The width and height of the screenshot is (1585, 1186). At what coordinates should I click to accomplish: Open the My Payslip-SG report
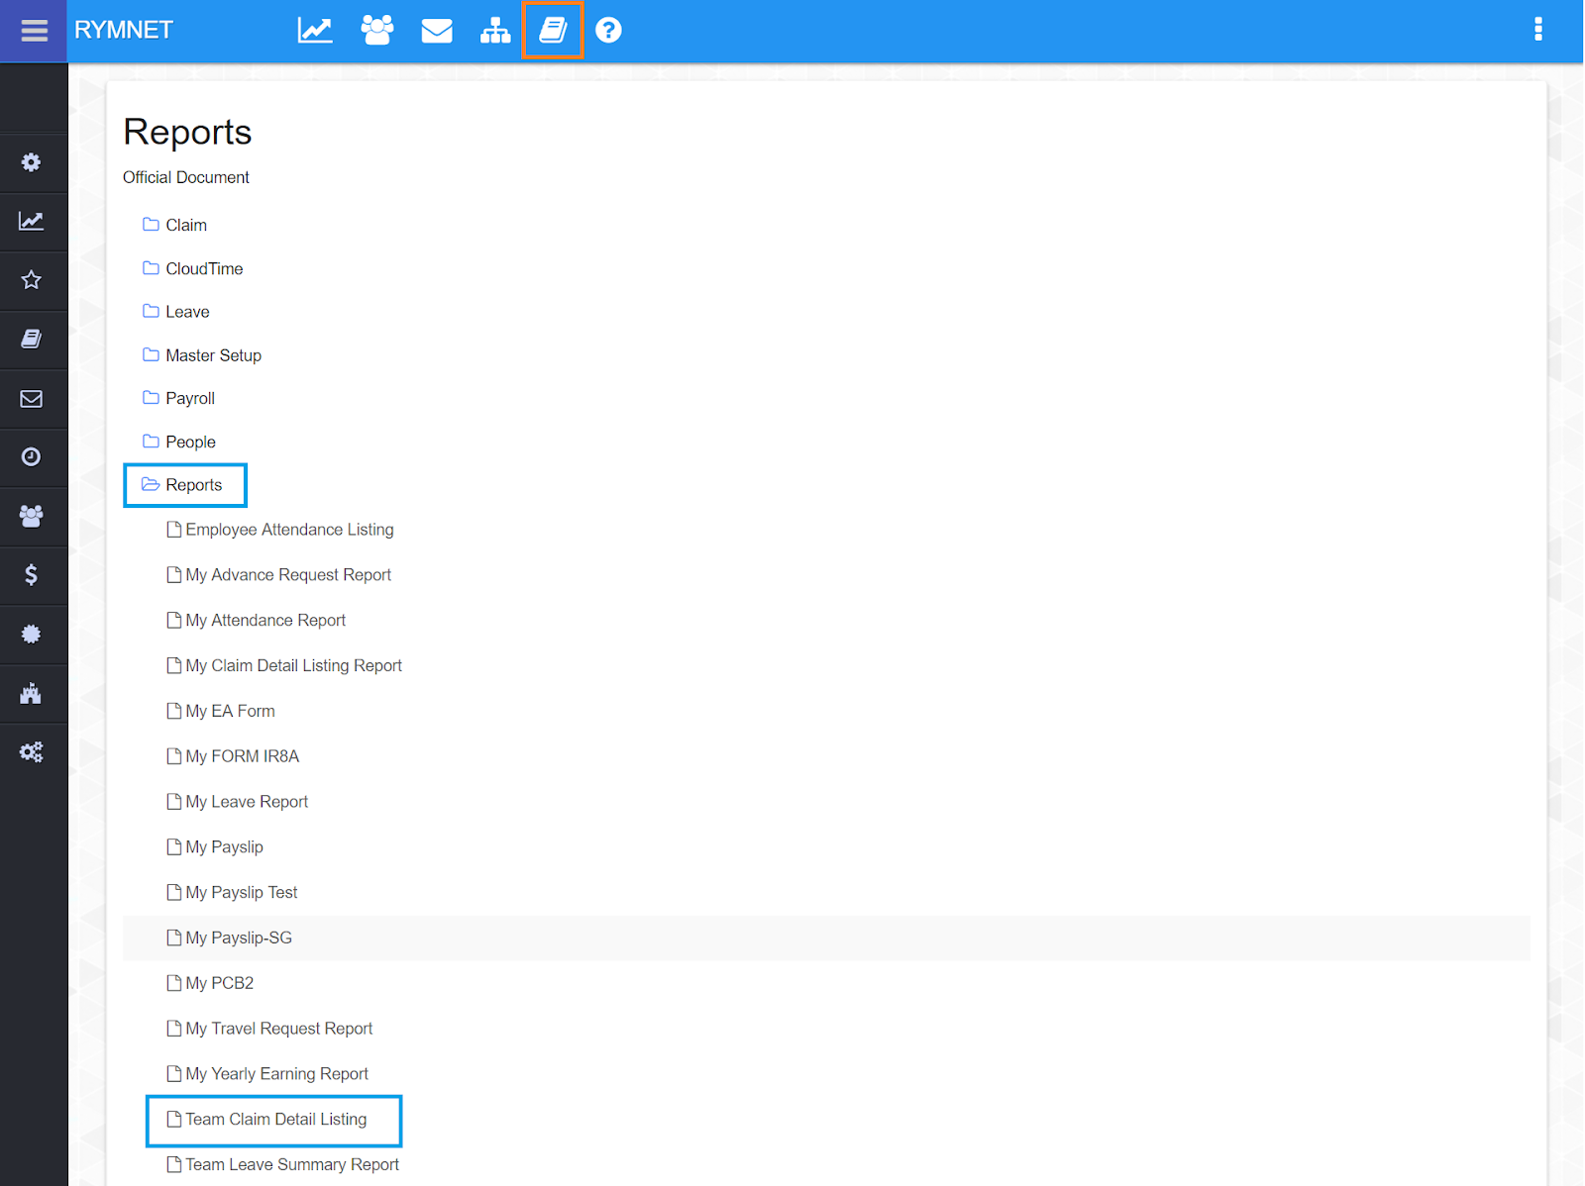click(238, 938)
